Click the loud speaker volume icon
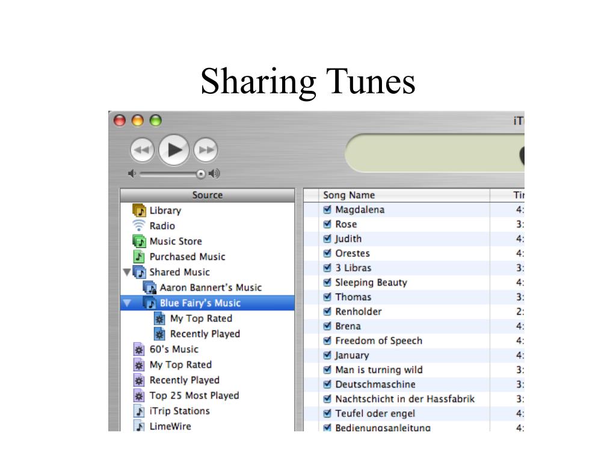The height and width of the screenshot is (462, 616). (215, 174)
